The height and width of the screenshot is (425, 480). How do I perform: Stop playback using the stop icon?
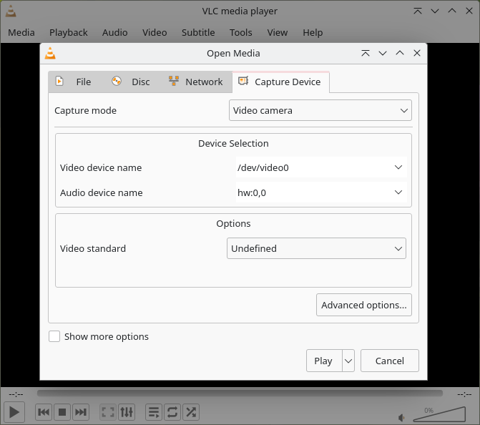click(62, 412)
